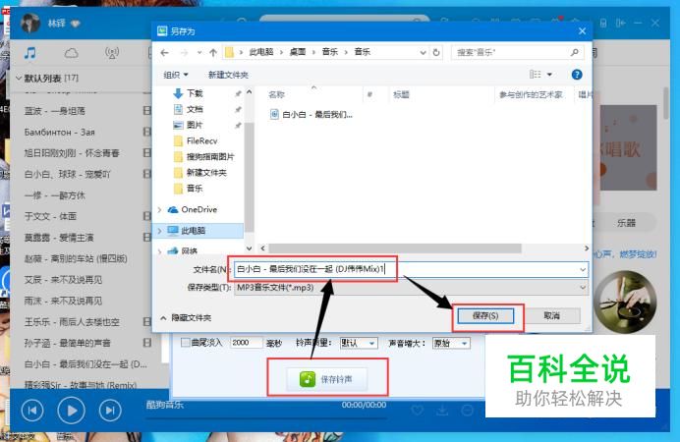680x442 pixels.
Task: Open the 保存类型 MP3 combo box
Action: (x=411, y=287)
